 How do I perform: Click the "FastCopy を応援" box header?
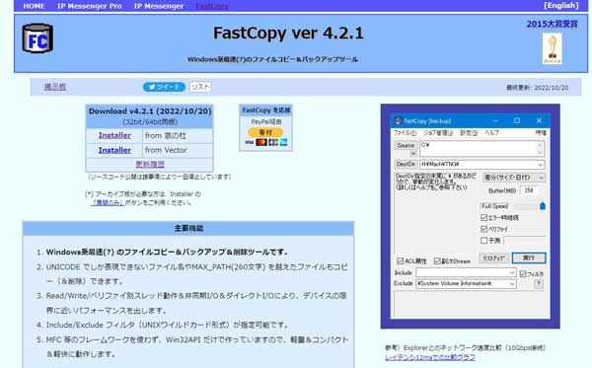(x=265, y=110)
